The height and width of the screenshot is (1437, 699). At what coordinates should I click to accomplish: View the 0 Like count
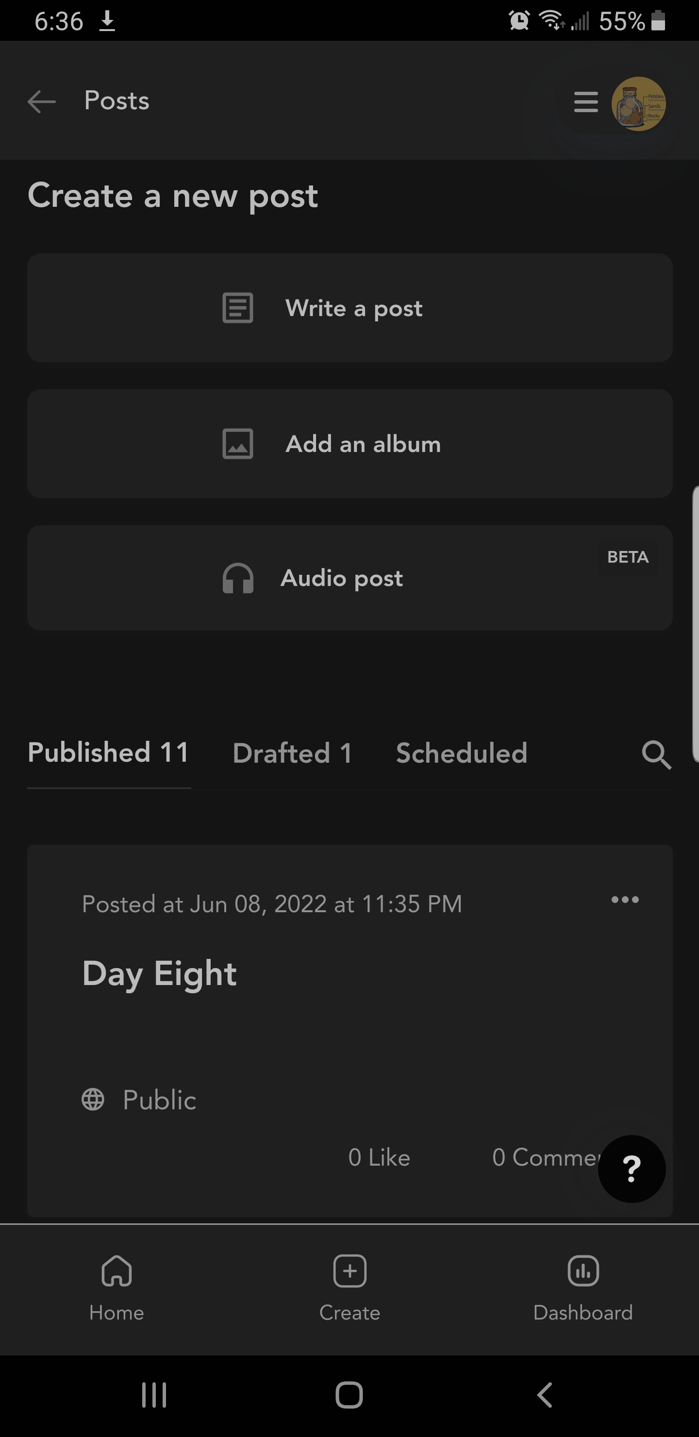(379, 1157)
